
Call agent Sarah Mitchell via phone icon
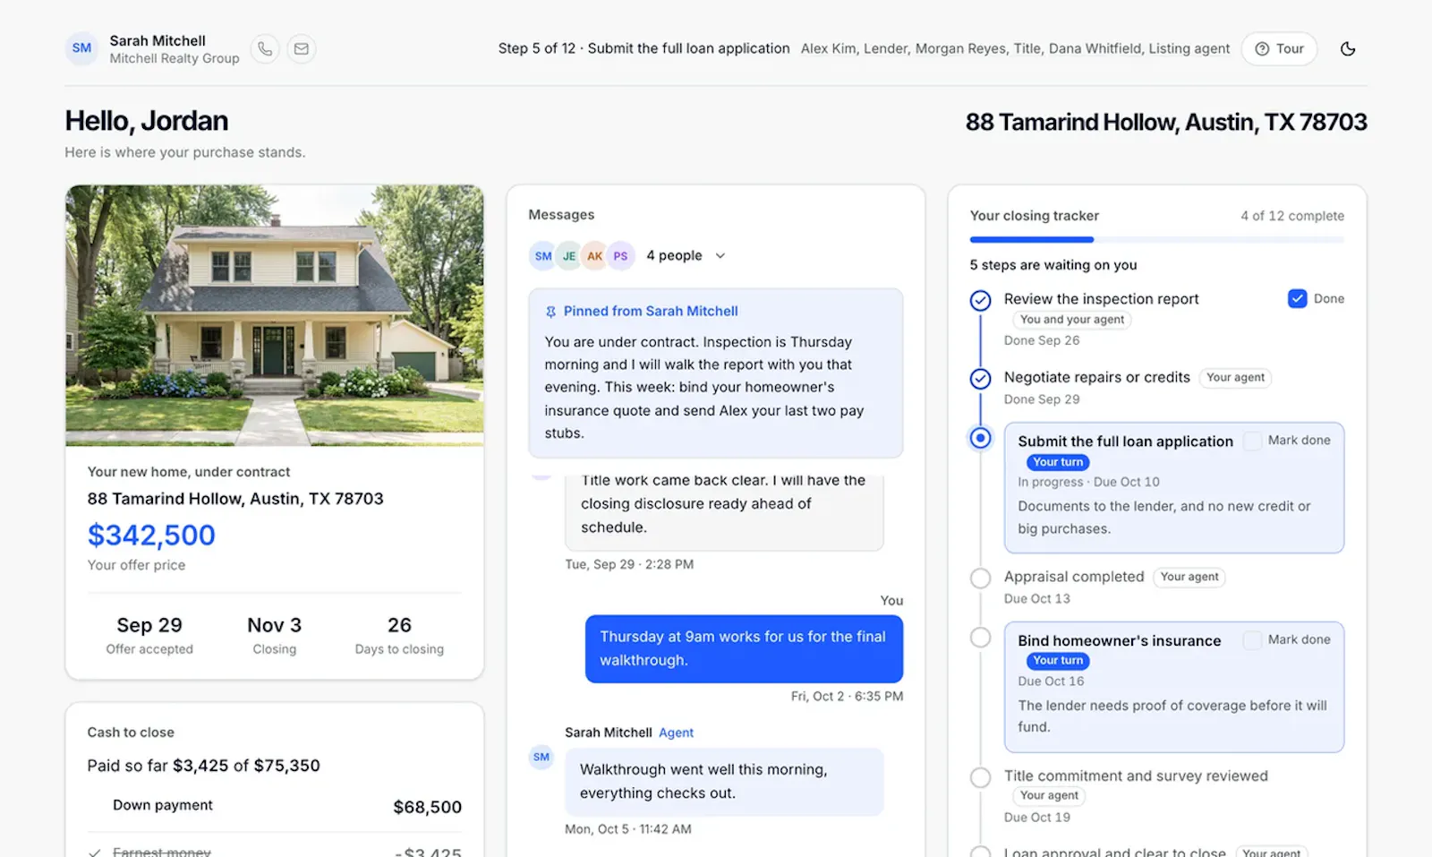[265, 48]
